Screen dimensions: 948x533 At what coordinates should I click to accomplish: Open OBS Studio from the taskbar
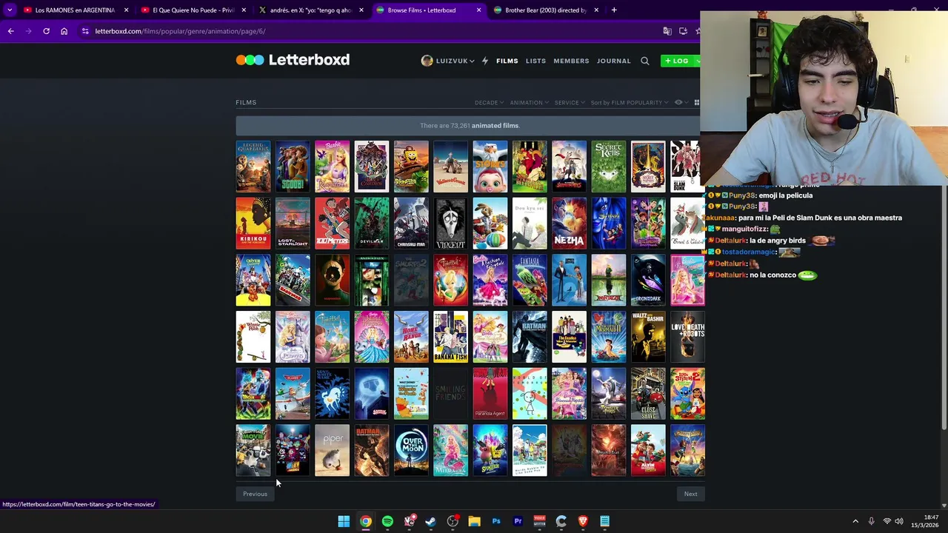(x=453, y=521)
